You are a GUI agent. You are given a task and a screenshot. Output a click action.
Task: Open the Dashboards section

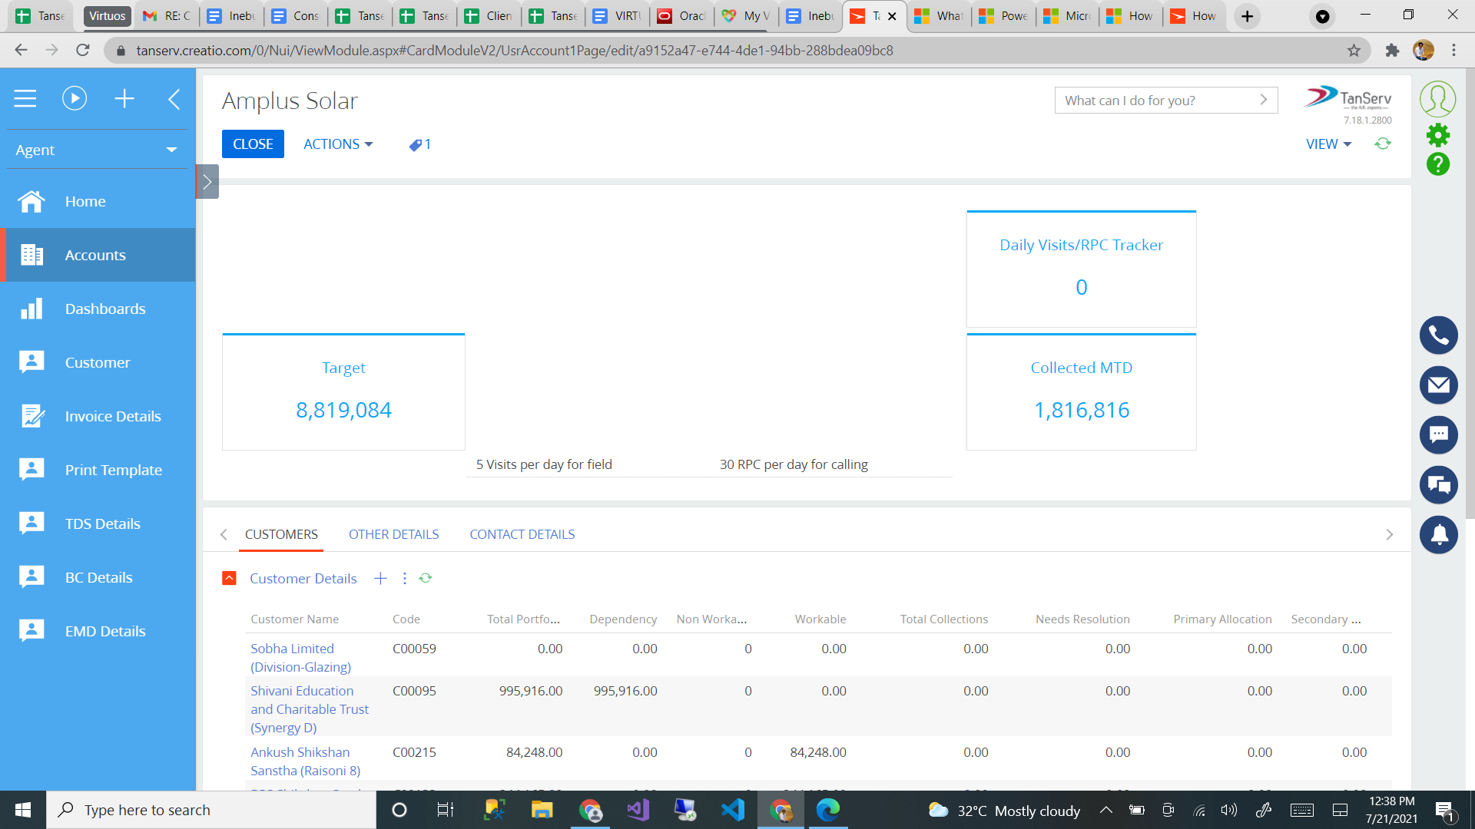coord(98,309)
